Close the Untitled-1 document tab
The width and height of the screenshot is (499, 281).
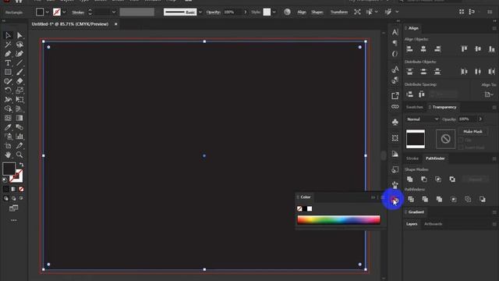click(x=116, y=24)
